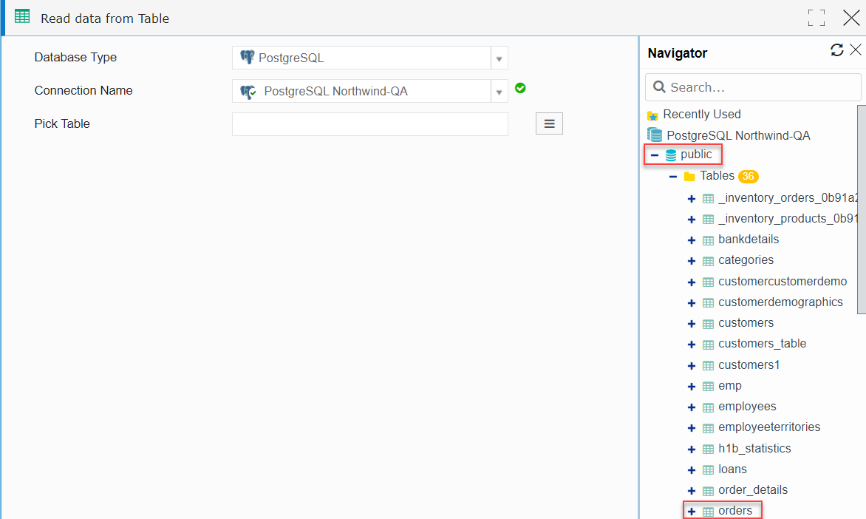Expand the h1b_statistics table
The image size is (866, 519).
[691, 450]
